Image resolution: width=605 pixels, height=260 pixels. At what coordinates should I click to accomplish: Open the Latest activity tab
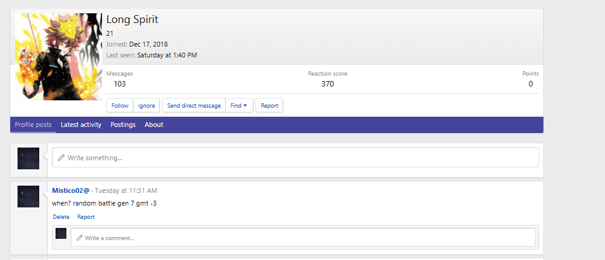click(81, 125)
